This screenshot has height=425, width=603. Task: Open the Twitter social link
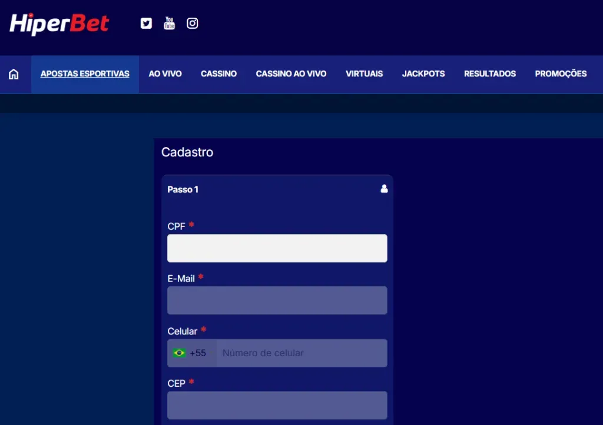tap(146, 24)
